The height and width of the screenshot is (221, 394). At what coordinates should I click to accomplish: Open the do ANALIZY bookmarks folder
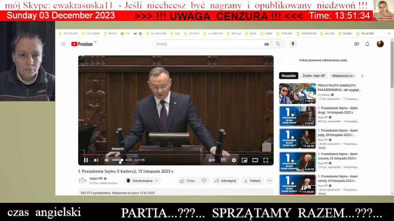tap(213, 34)
